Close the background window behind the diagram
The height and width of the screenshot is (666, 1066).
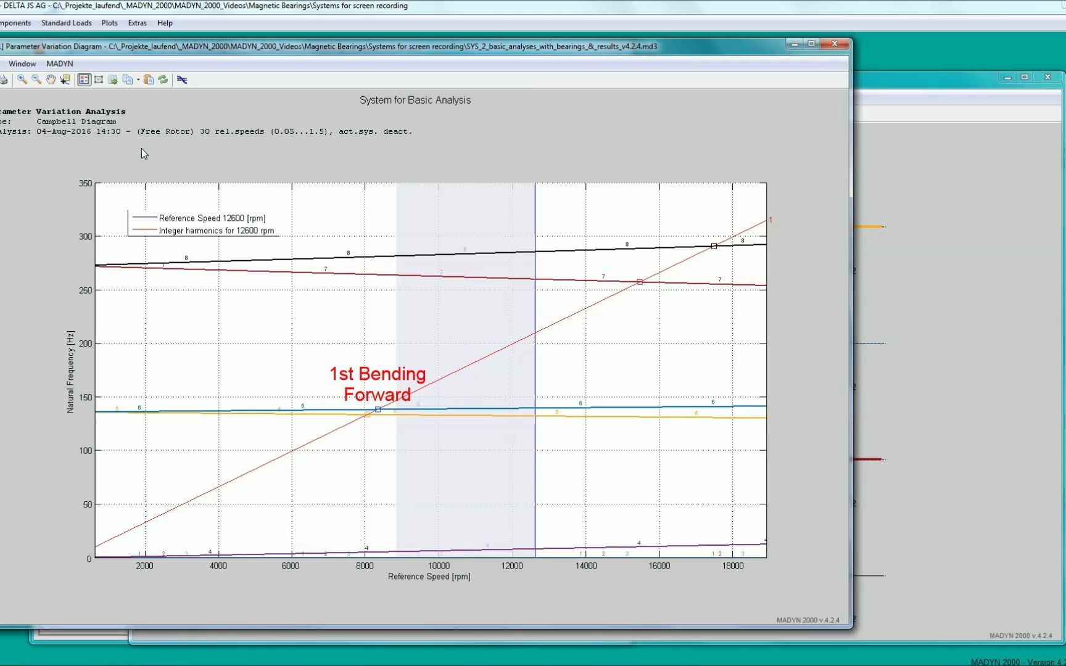[1047, 77]
